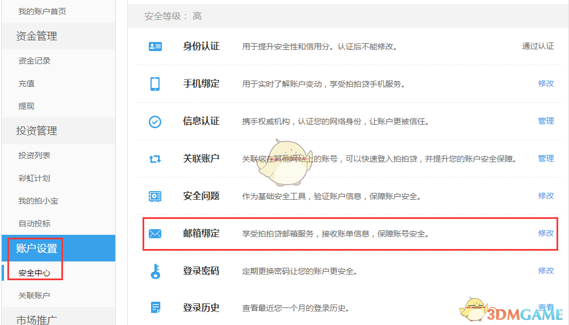569x325 pixels.
Task: Click 管理 link for 信息认证
Action: coord(546,121)
